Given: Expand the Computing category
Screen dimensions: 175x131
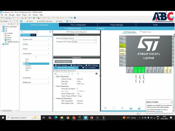Looking at the screenshot, I should (36, 78).
